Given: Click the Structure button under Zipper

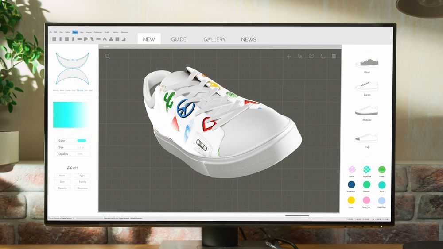Looking at the screenshot, I should point(82,188).
